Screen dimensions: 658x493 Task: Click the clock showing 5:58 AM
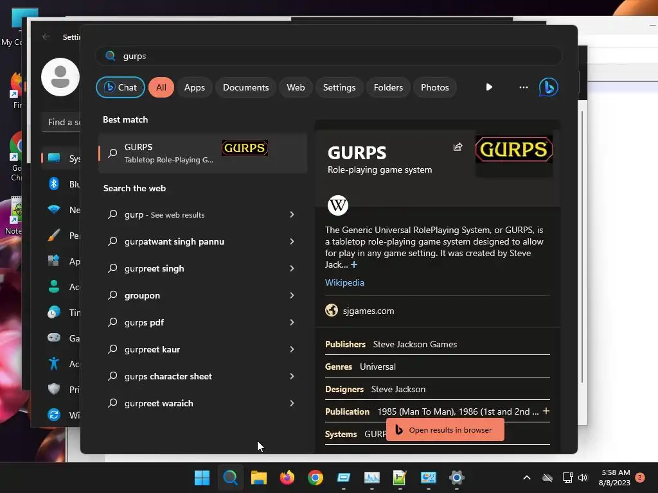pos(615,472)
